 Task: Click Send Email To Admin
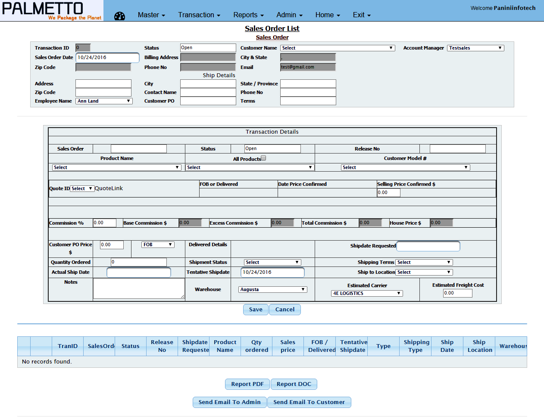pyautogui.click(x=230, y=402)
